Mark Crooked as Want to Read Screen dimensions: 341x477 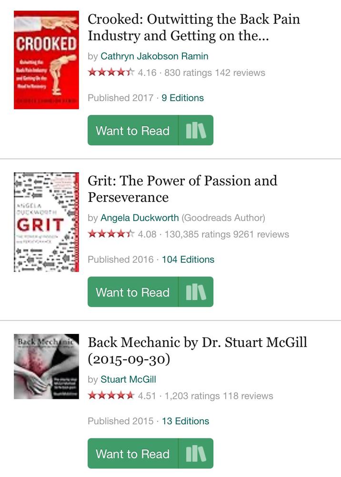(x=133, y=130)
